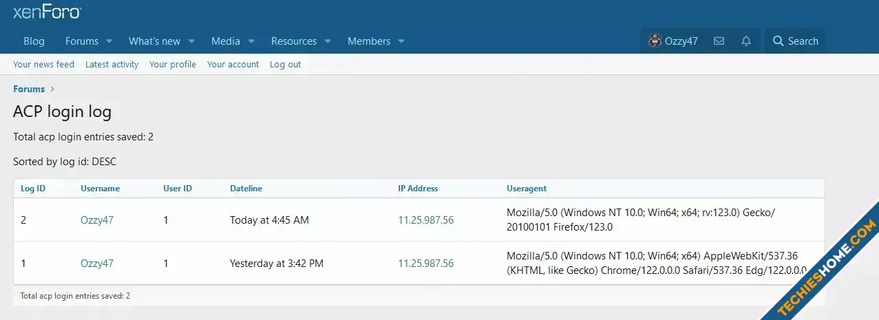Open the Ozzy47 account menu
This screenshot has width=879, height=320.
[x=673, y=41]
